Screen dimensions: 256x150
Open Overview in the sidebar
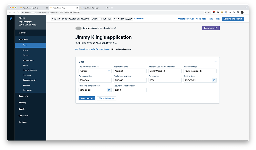(x=31, y=33)
